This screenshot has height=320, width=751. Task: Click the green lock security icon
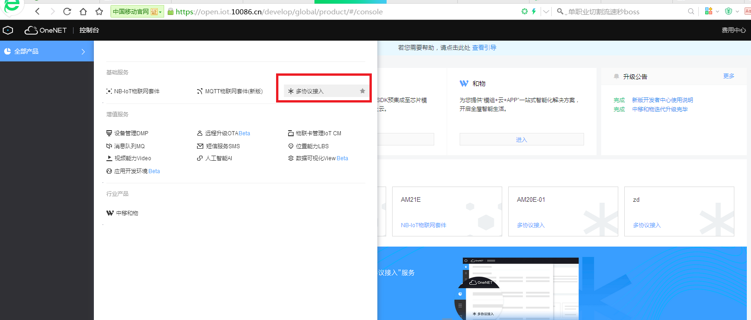[170, 12]
